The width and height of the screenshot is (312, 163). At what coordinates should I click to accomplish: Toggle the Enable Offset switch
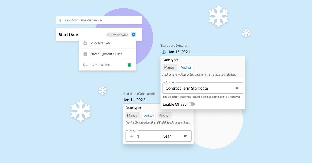[x=191, y=104]
